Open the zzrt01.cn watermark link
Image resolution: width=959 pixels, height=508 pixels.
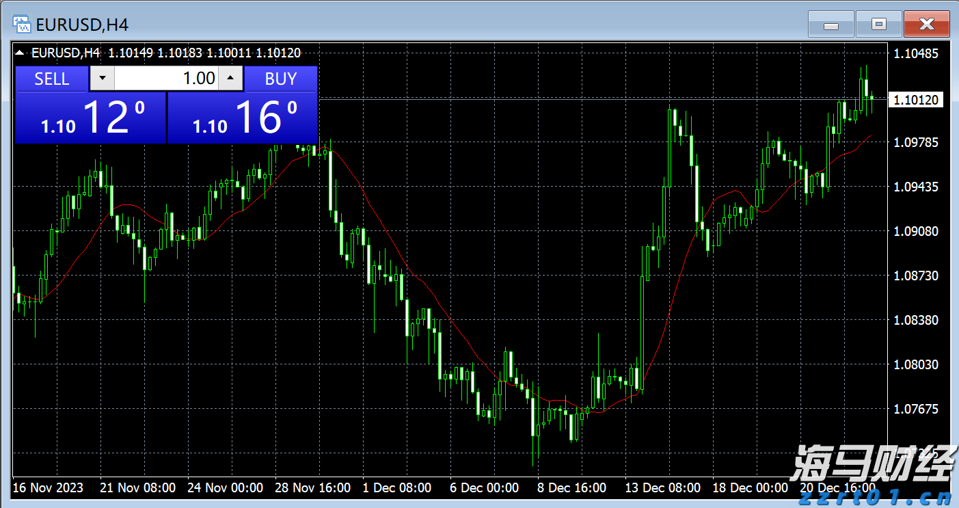876,496
